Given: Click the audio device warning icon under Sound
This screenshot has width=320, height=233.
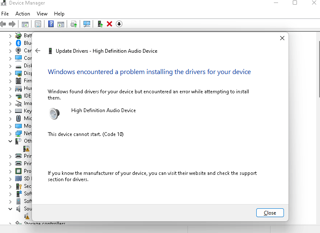Looking at the screenshot, I should [x=26, y=216].
